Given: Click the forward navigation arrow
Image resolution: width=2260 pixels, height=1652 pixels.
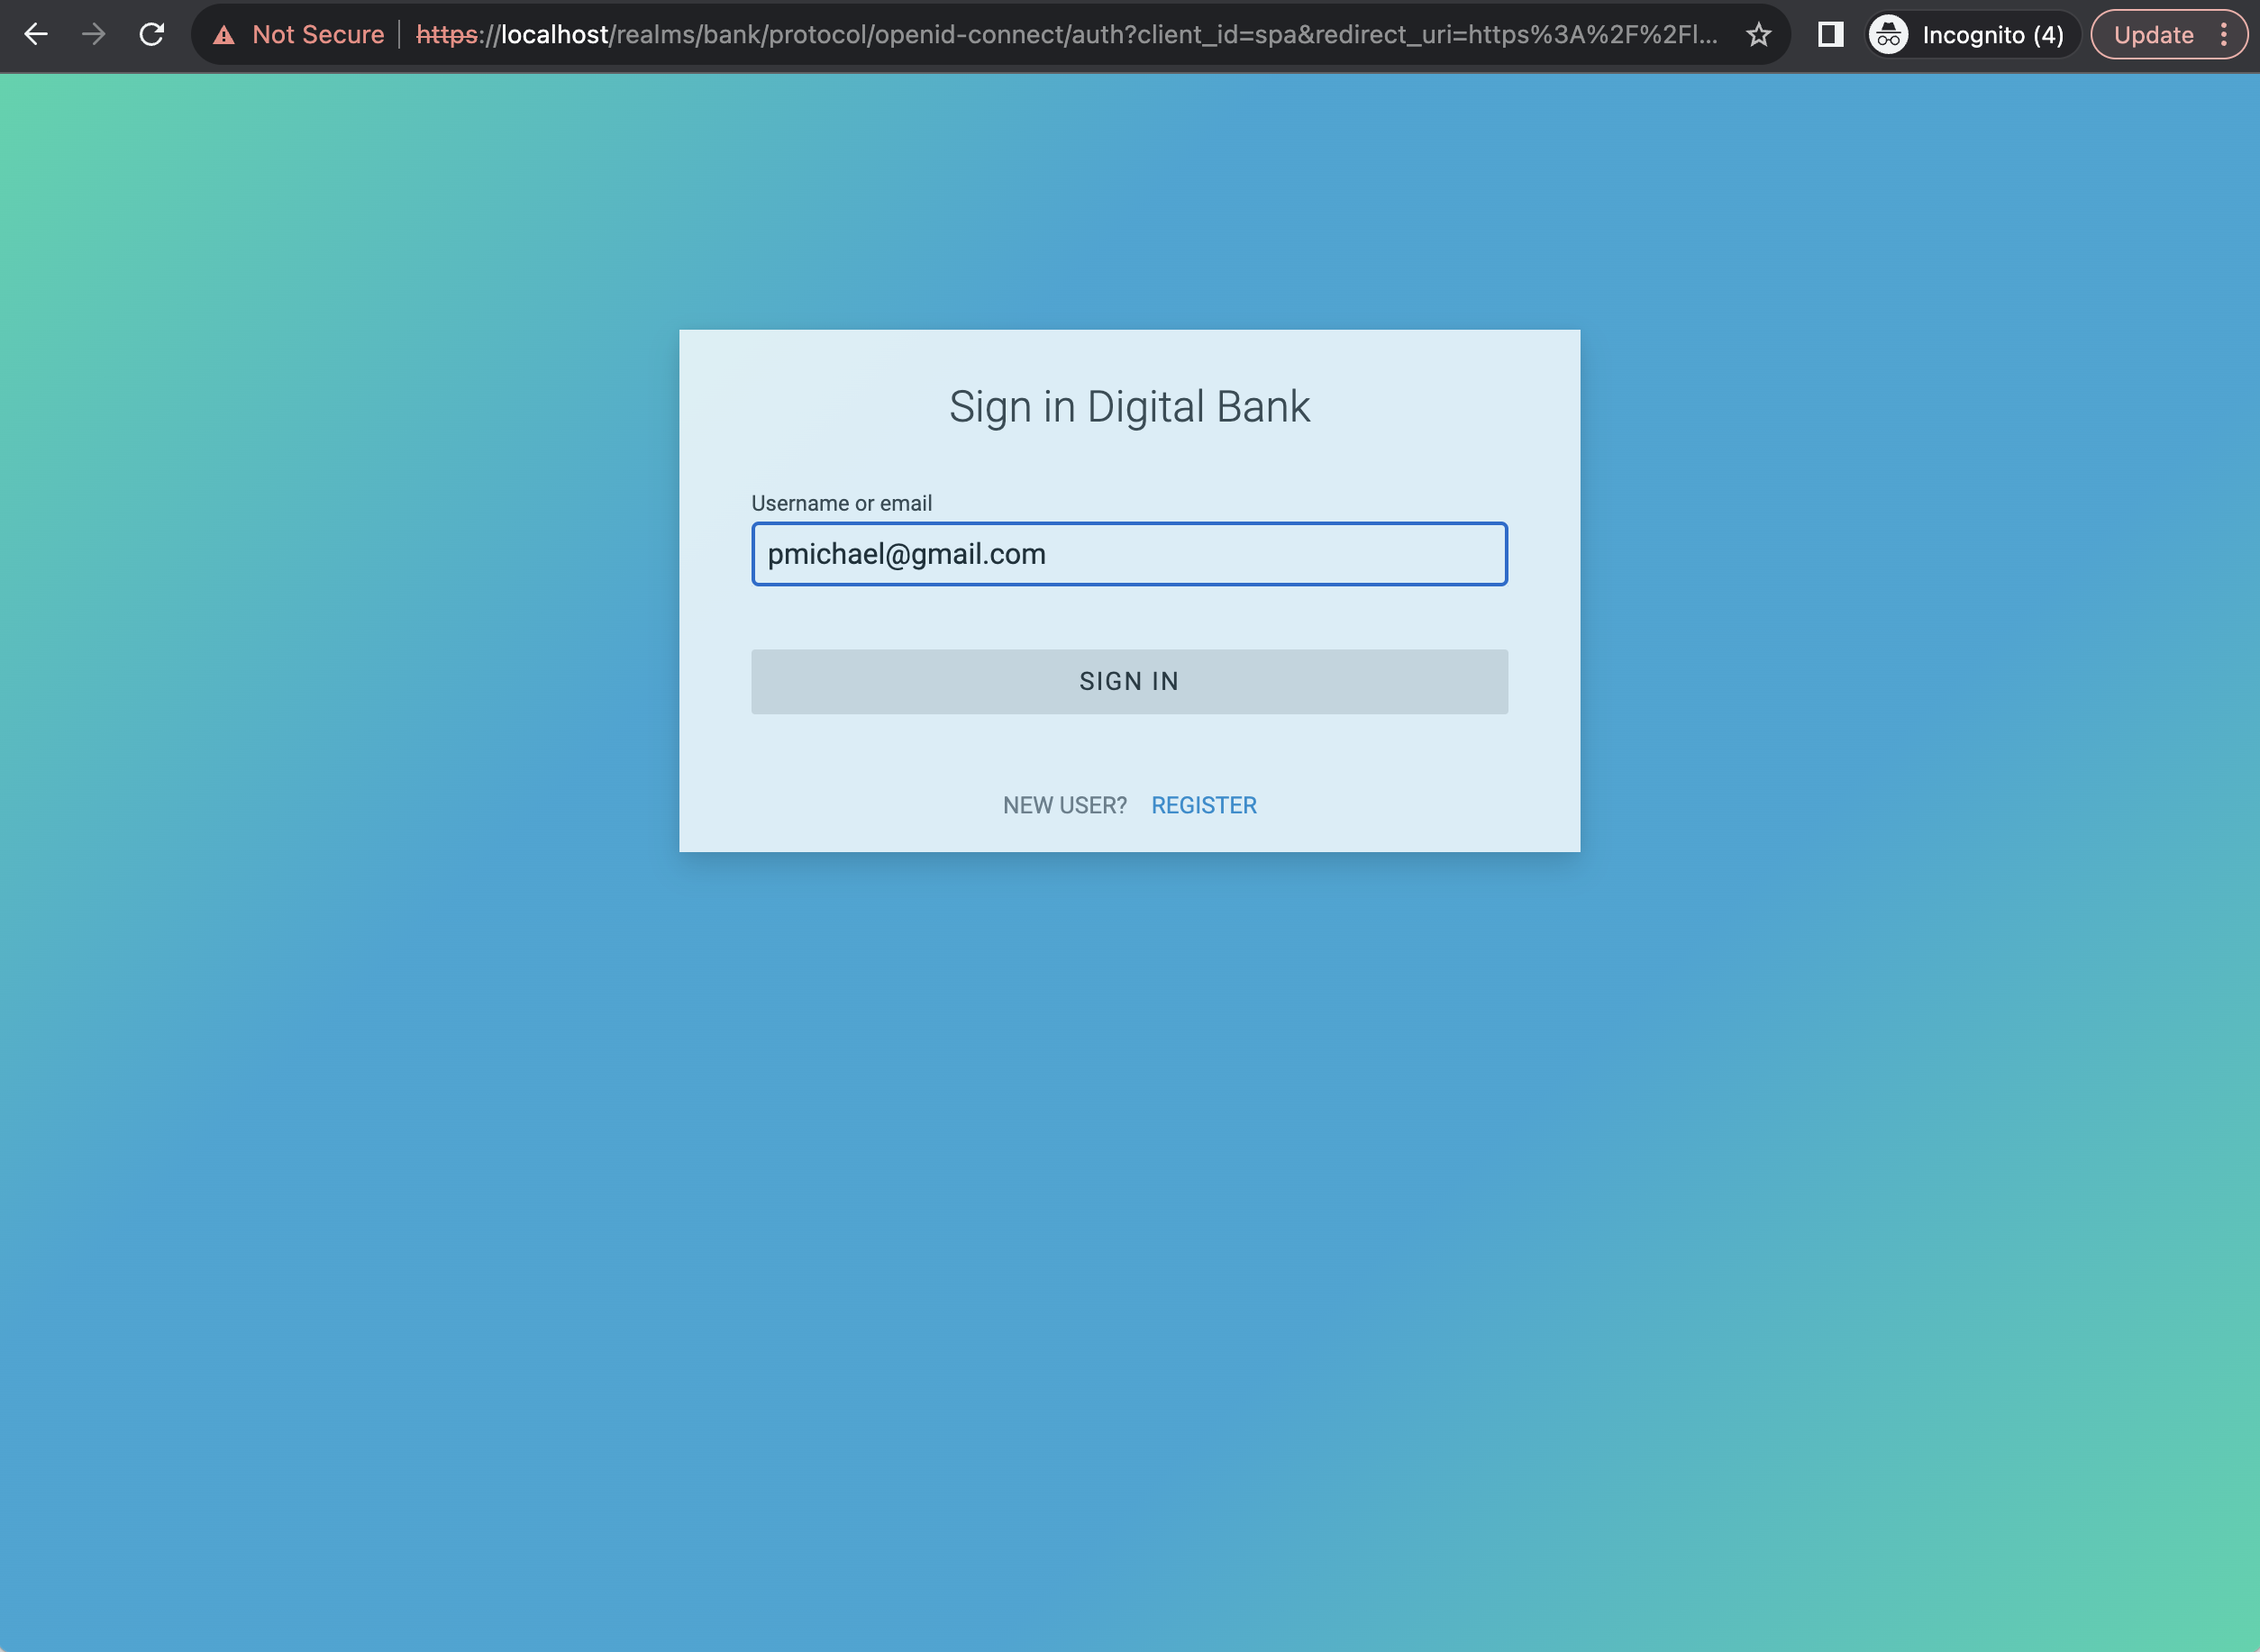Looking at the screenshot, I should tap(94, 35).
